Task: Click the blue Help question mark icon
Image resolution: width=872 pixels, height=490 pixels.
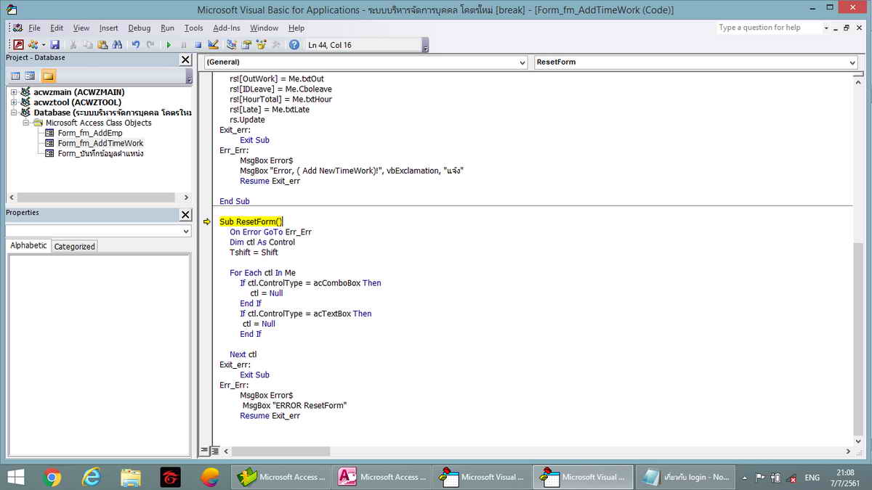Action: click(x=294, y=45)
